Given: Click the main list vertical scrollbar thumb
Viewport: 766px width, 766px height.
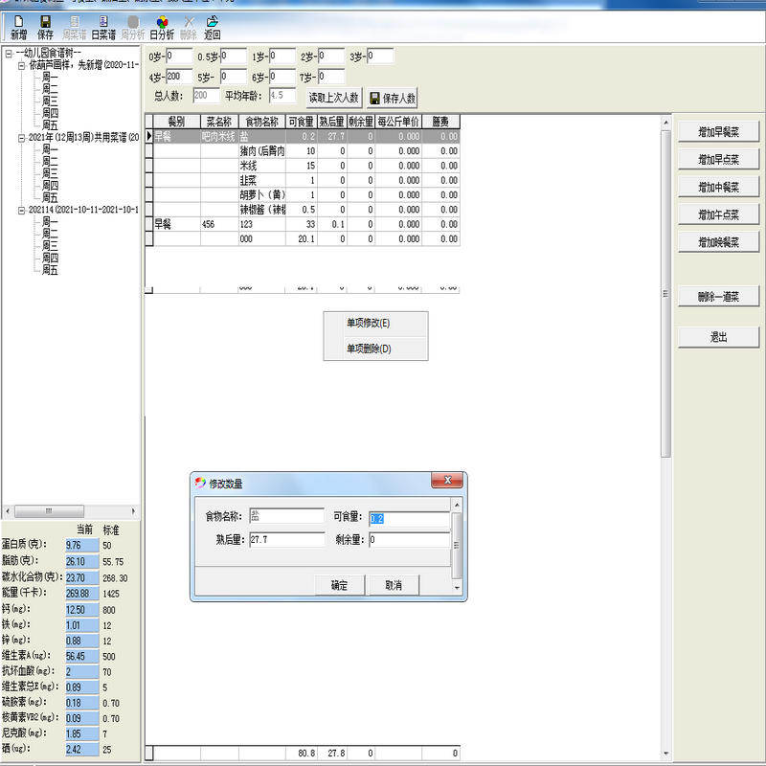Looking at the screenshot, I should click(665, 294).
